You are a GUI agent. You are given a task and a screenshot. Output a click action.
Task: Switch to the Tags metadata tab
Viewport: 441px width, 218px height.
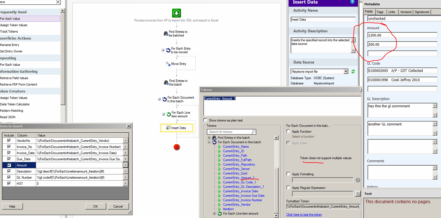tap(380, 12)
